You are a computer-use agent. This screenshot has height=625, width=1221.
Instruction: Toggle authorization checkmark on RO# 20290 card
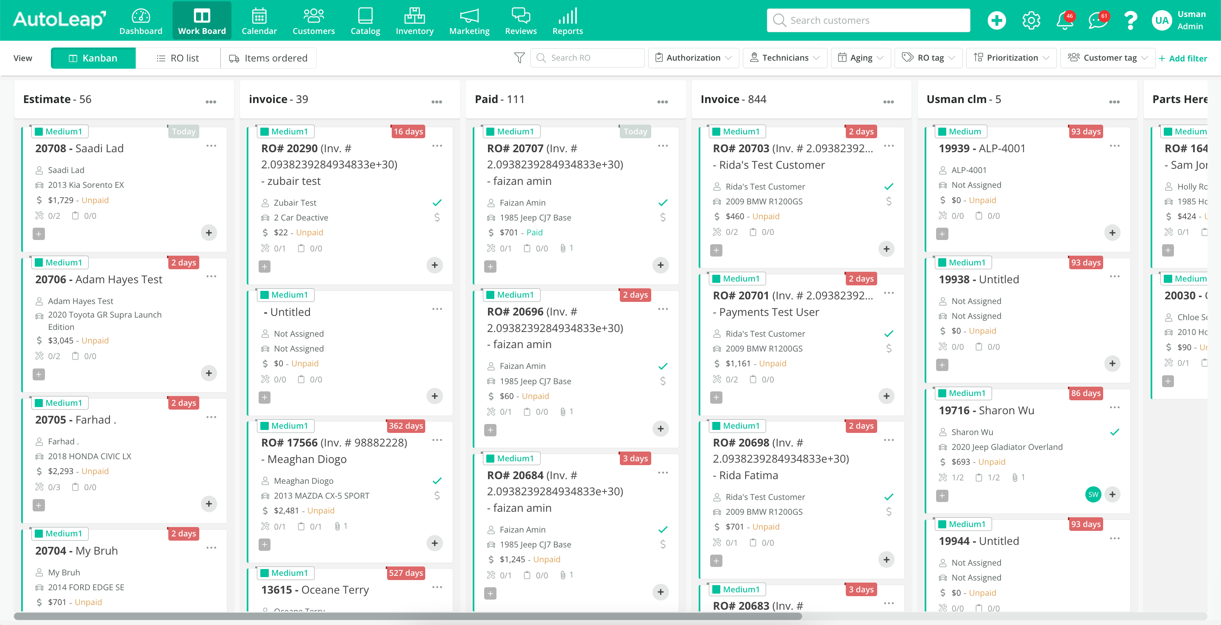(x=437, y=203)
